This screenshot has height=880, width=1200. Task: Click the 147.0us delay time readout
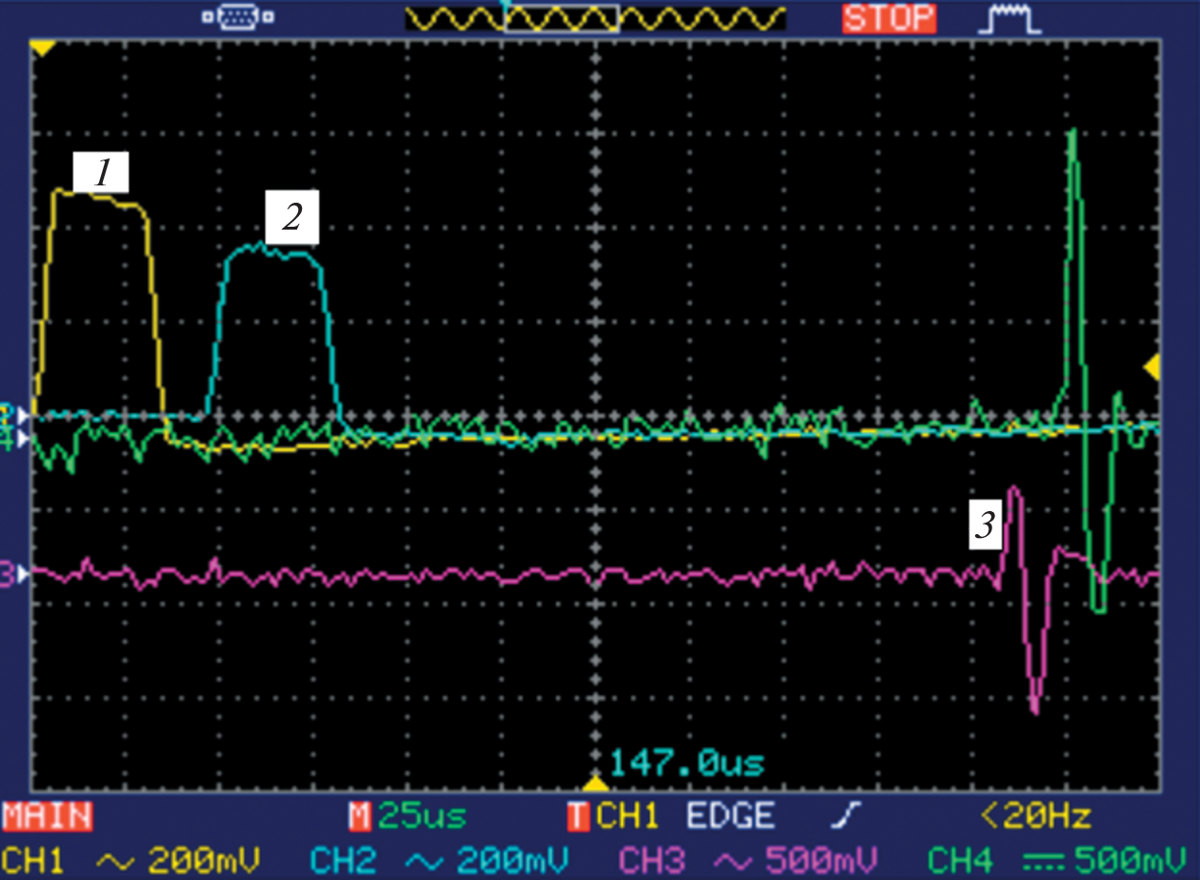[x=687, y=765]
